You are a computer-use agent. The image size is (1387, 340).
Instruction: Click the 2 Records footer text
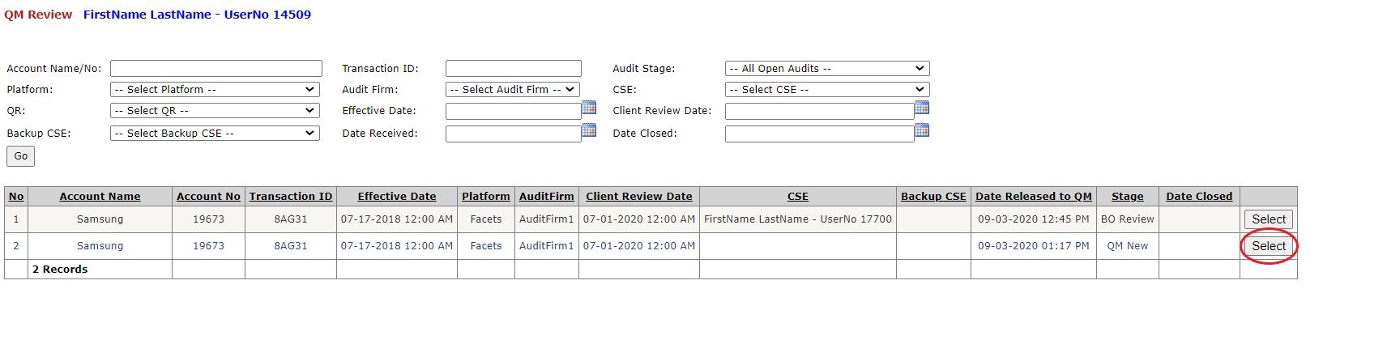point(60,270)
